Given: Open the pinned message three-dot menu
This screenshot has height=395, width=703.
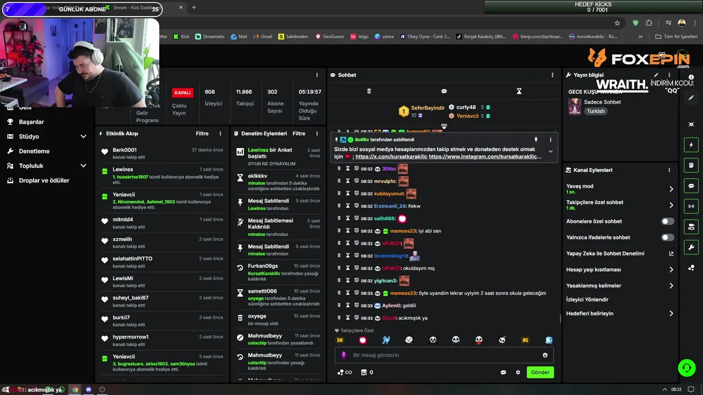Looking at the screenshot, I should click(550, 140).
